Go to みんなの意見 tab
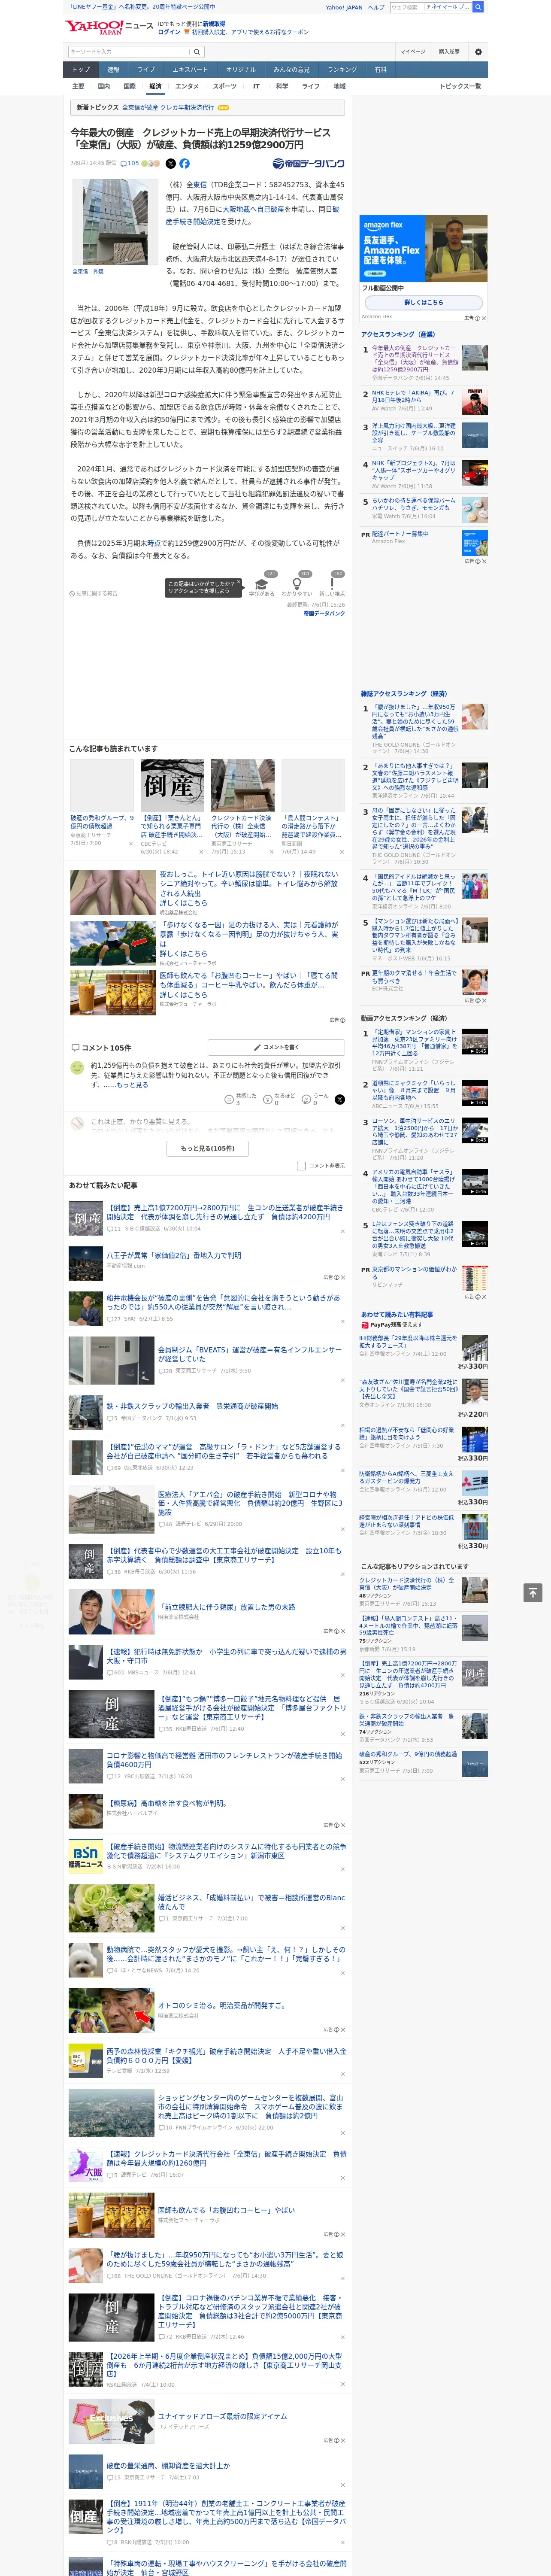The image size is (551, 2576). pos(291,70)
